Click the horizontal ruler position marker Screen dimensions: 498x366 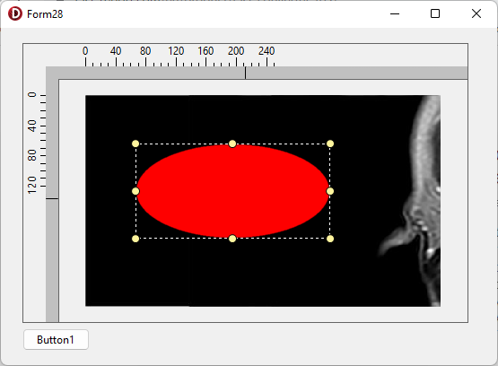pyautogui.click(x=245, y=73)
